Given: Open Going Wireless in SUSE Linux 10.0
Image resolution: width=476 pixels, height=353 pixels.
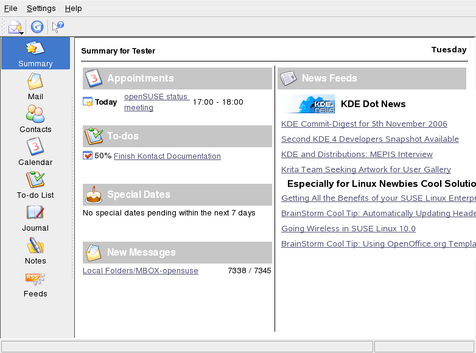Looking at the screenshot, I should coord(348,229).
